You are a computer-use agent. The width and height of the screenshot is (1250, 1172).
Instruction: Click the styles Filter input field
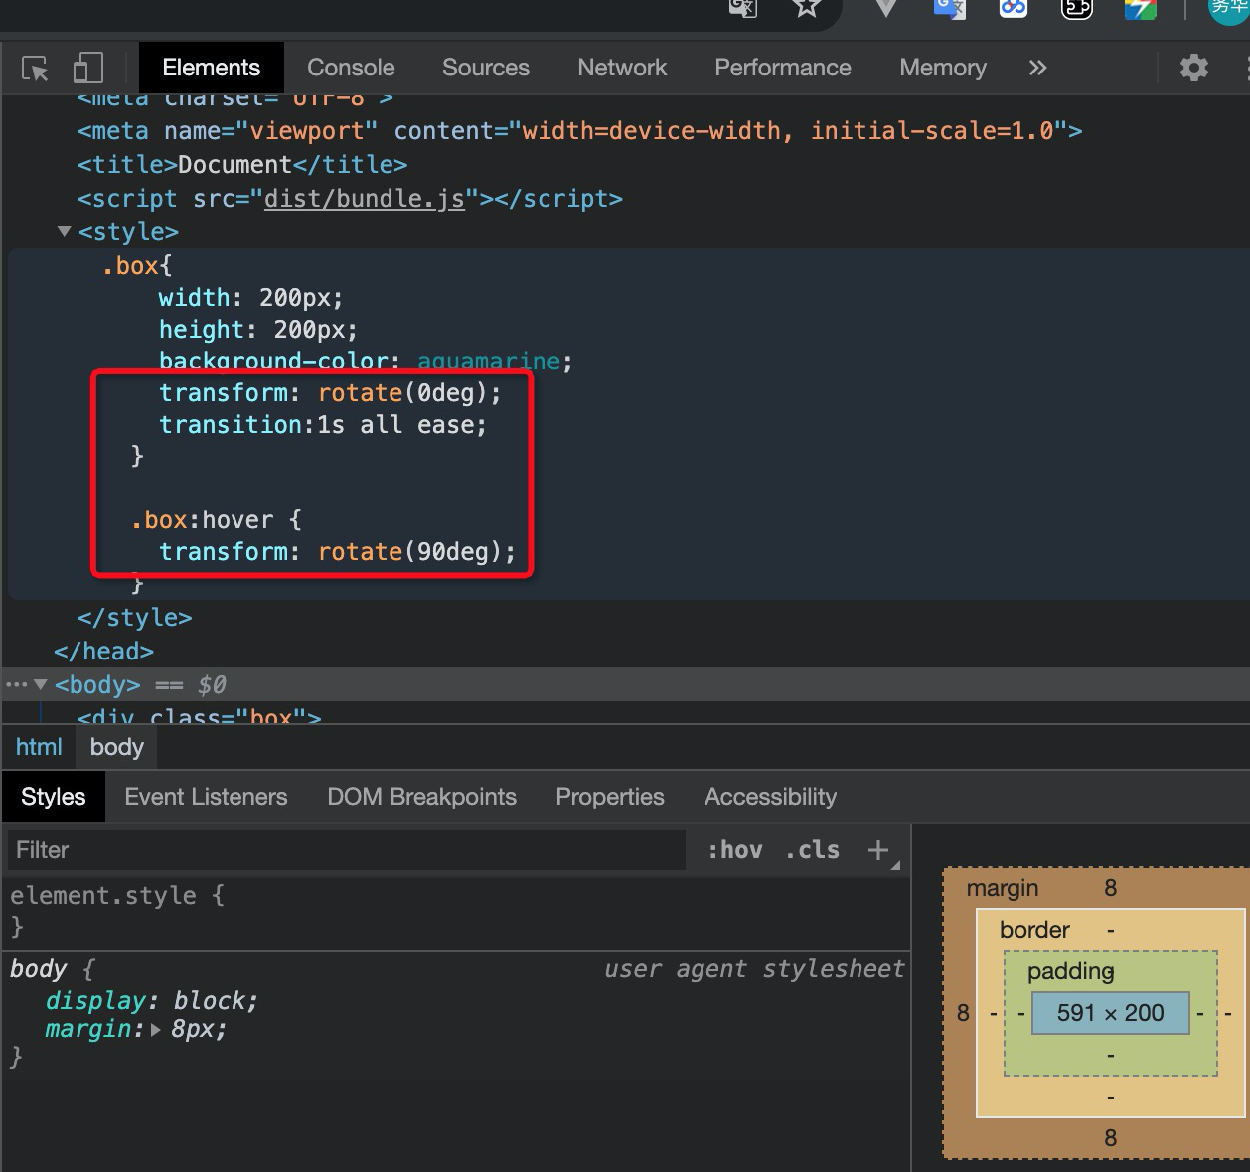pos(346,850)
